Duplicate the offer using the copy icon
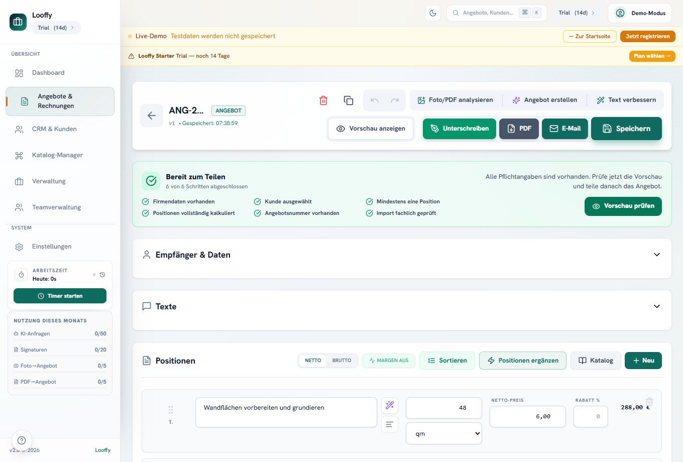Screen dimensions: 683x462 [x=349, y=100]
